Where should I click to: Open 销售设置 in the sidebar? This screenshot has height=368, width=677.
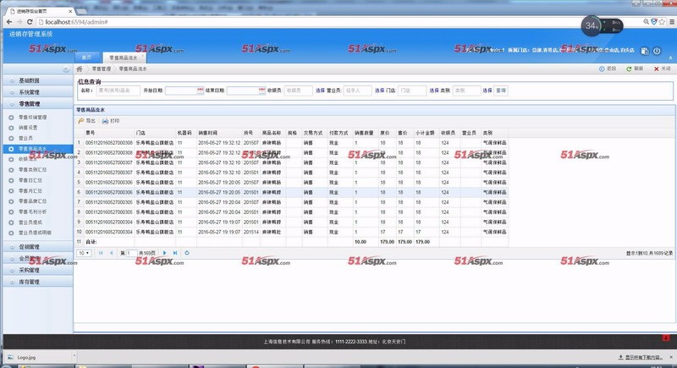(x=28, y=128)
